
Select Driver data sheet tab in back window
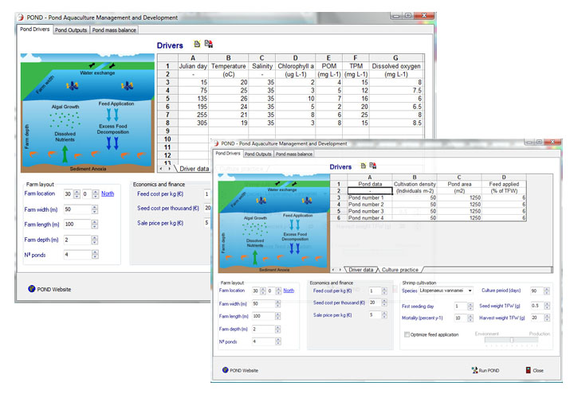click(x=194, y=169)
